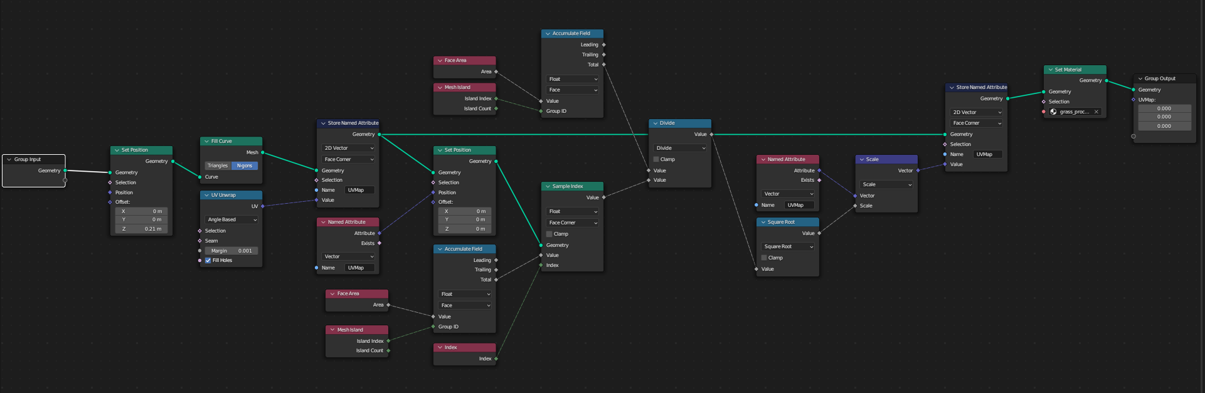Click the Leading output label in lower Accumulate Field
Screen dimensions: 1205x393
coord(482,260)
